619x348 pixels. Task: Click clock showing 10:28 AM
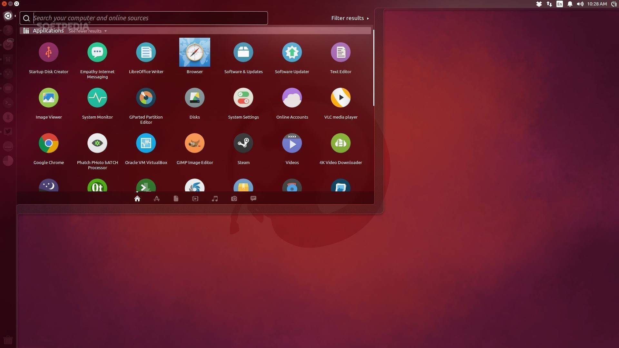click(x=597, y=4)
